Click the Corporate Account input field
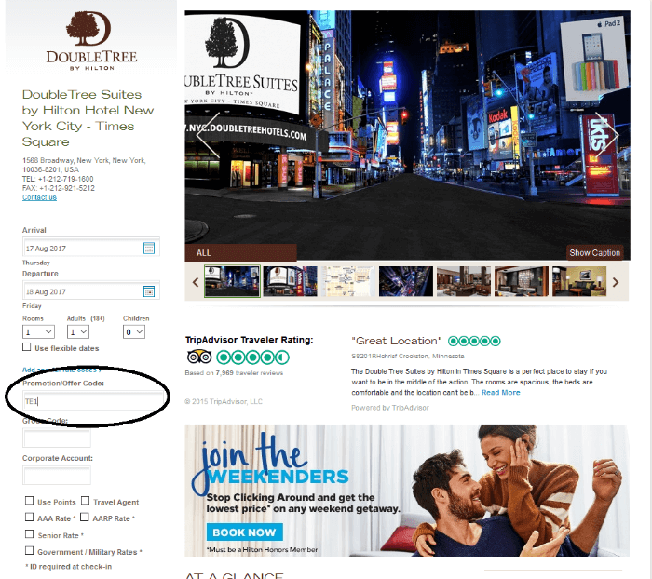652x579 pixels. 57,475
